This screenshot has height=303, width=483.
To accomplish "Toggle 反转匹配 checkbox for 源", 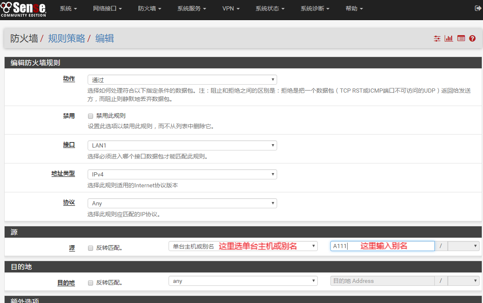I will tap(91, 248).
